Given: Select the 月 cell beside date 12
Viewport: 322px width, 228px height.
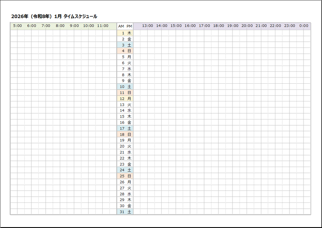Looking at the screenshot, I should [x=129, y=99].
